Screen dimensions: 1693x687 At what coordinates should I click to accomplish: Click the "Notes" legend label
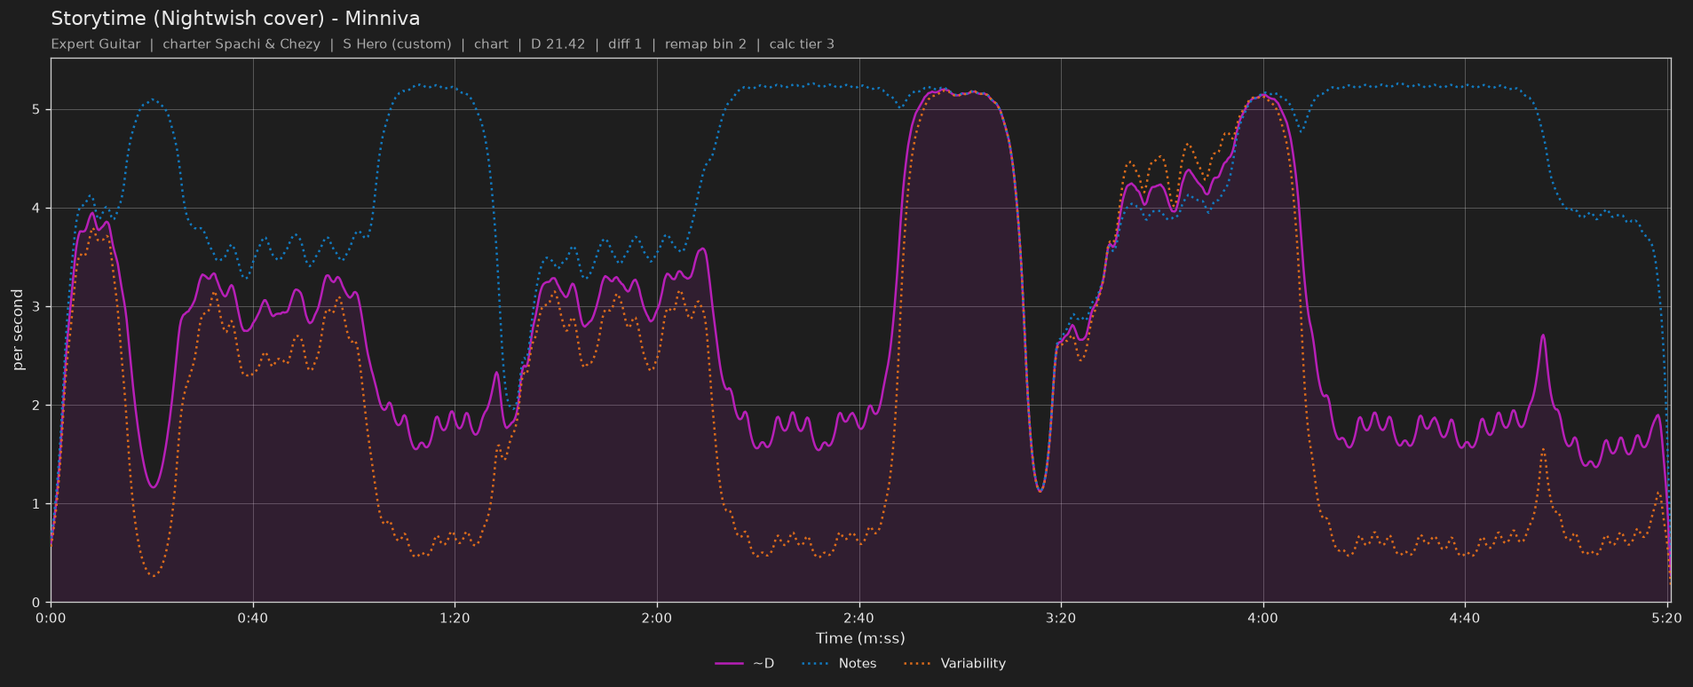point(858,664)
